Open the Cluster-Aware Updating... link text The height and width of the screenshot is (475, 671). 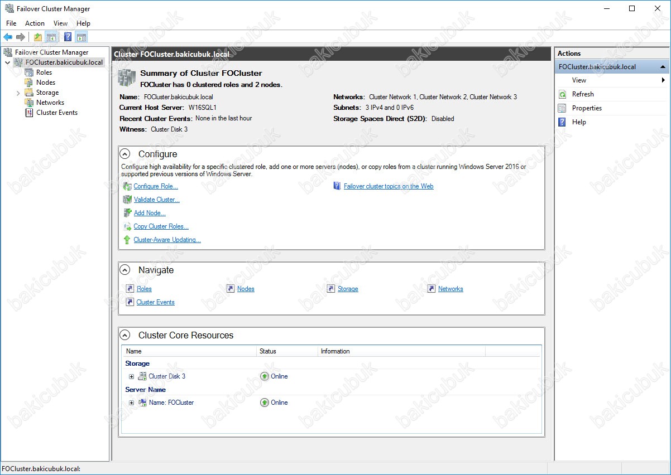click(167, 240)
